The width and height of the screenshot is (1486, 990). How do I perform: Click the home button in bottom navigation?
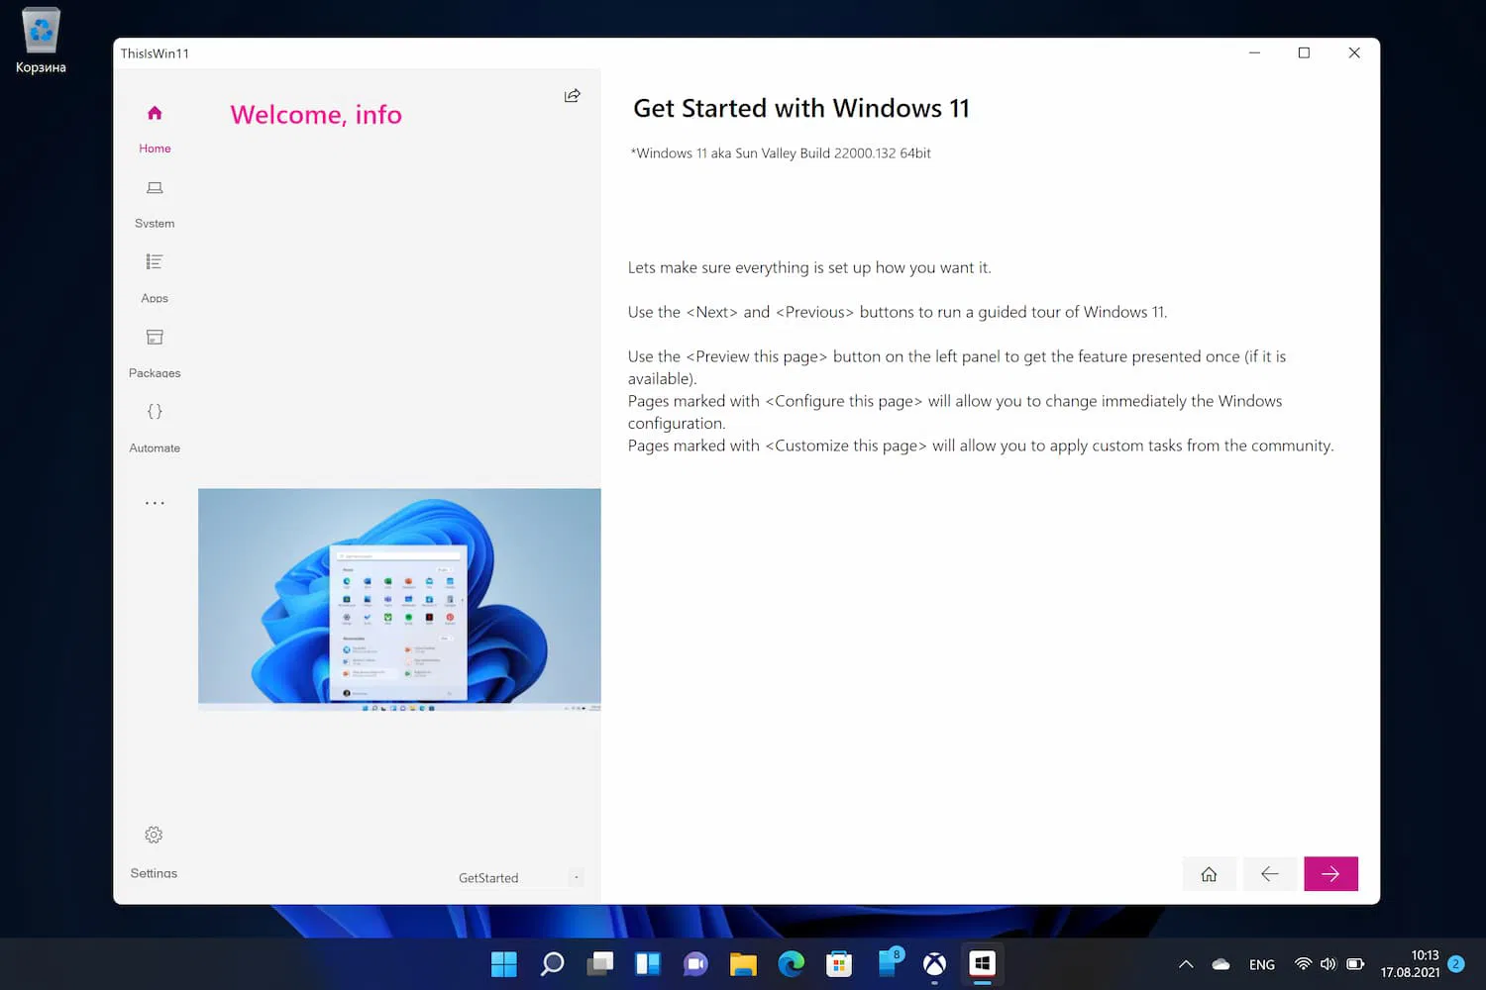pyautogui.click(x=1209, y=873)
